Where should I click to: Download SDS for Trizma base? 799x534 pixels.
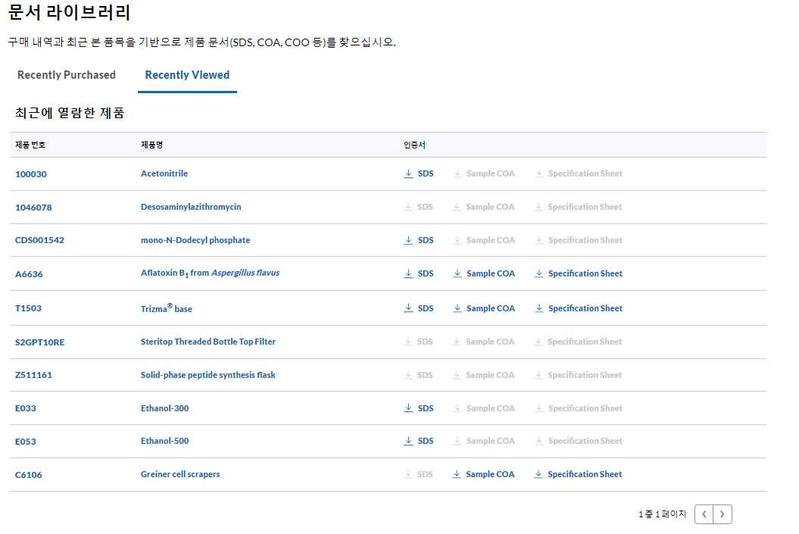click(x=419, y=308)
